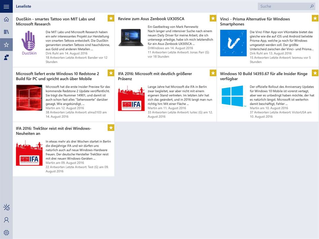Click the red Windows Redstone thumbnail
Screen dimensions: 319x239
[29, 98]
